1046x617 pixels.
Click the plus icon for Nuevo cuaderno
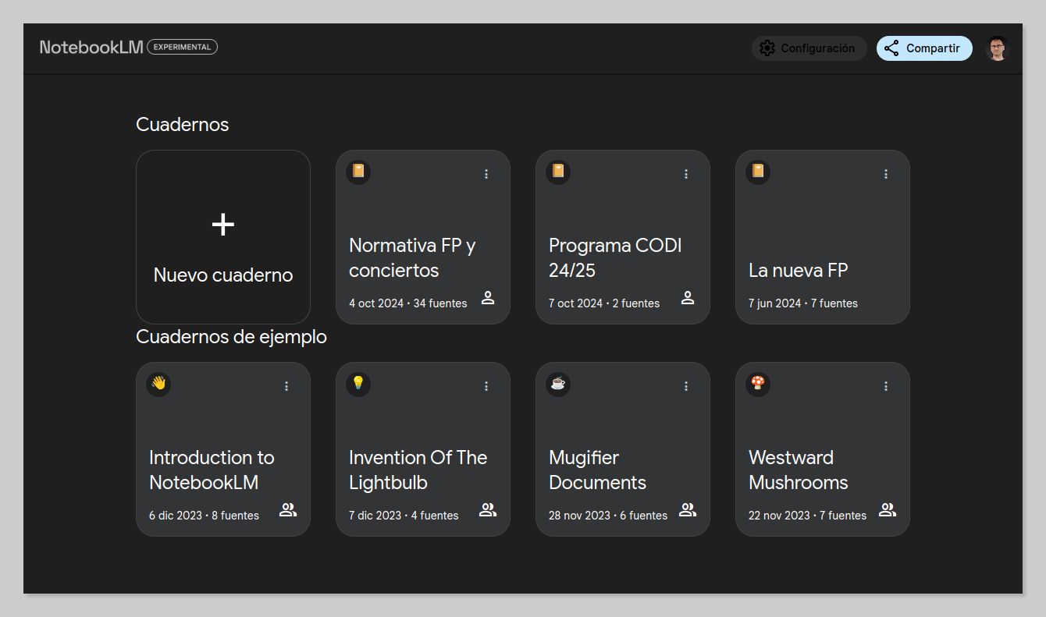(x=223, y=225)
